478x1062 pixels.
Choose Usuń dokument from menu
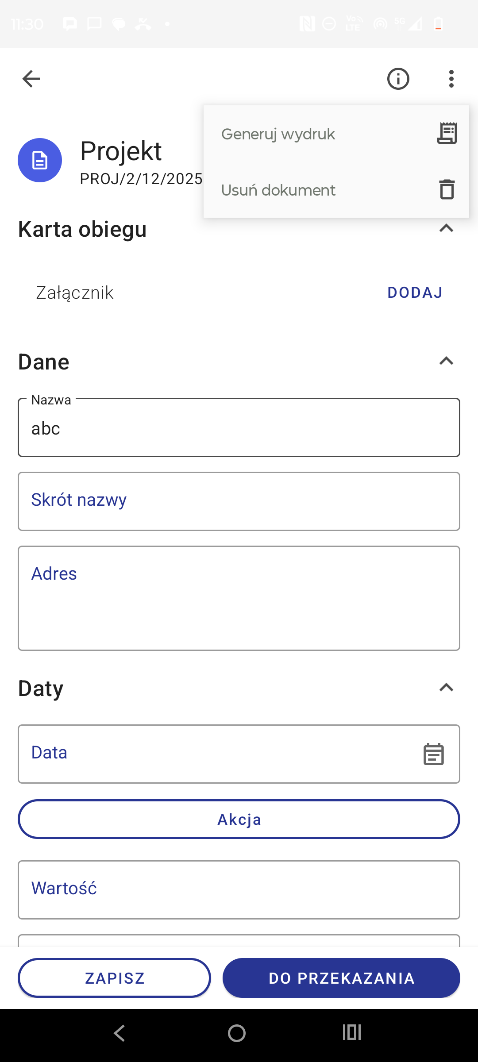coord(279,190)
